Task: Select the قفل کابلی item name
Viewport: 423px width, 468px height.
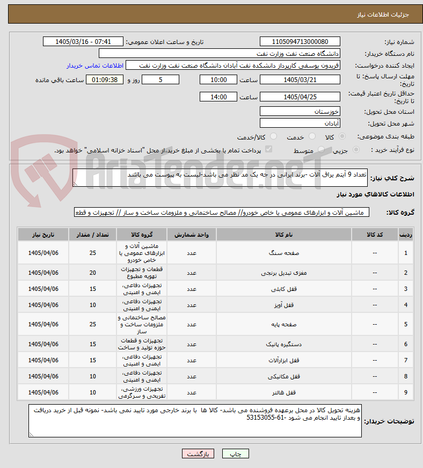Action: tap(283, 289)
